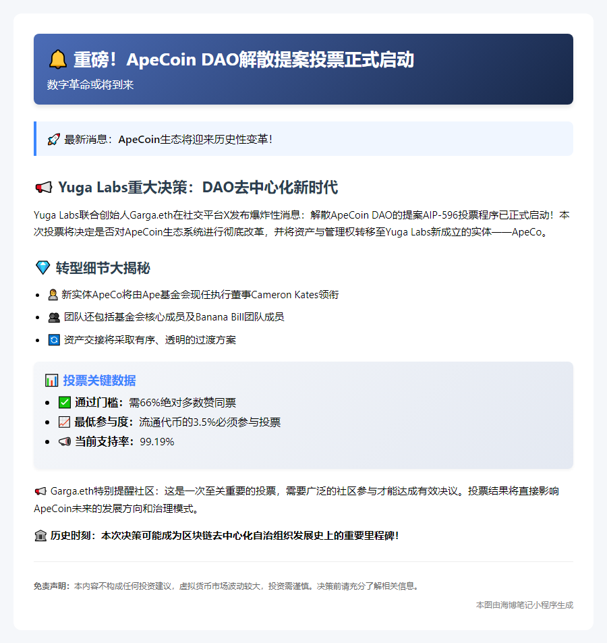Click the subtitle 数字革命或将到来
Image resolution: width=607 pixels, height=643 pixels.
coord(90,85)
